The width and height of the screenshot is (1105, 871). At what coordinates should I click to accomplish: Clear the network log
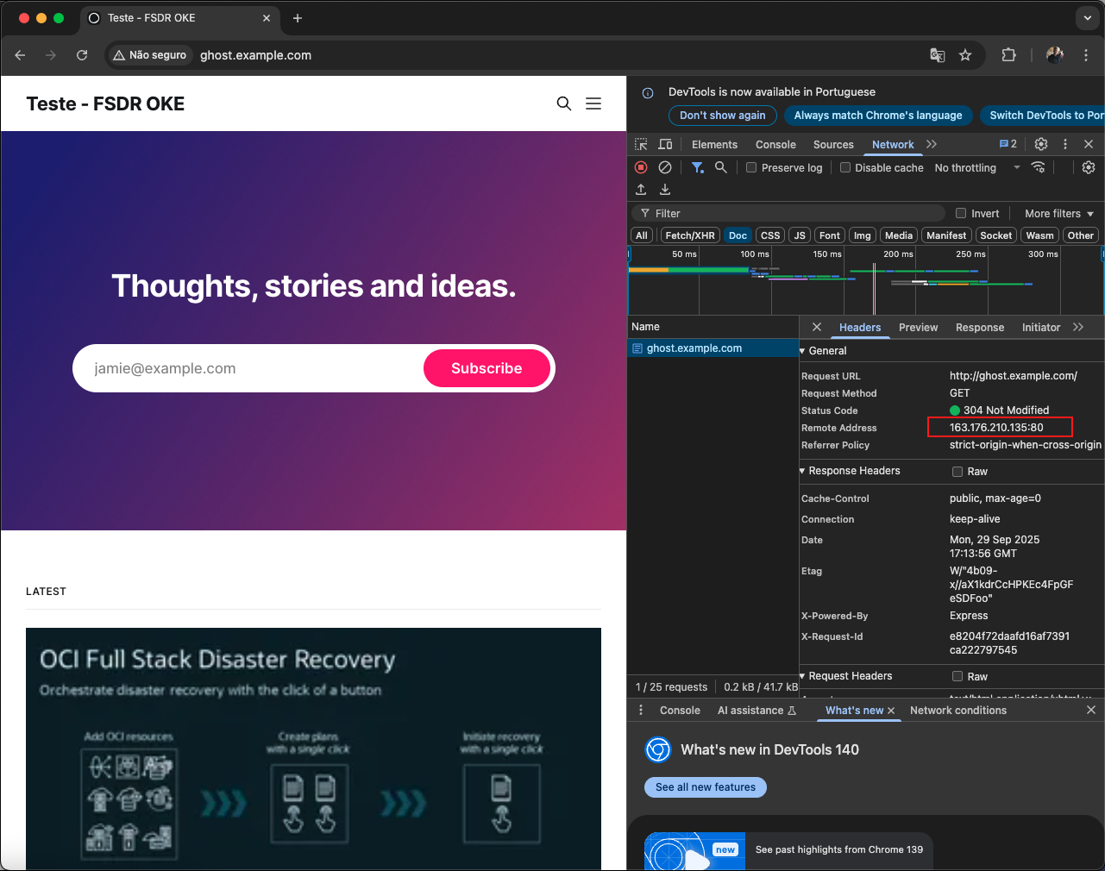[665, 167]
